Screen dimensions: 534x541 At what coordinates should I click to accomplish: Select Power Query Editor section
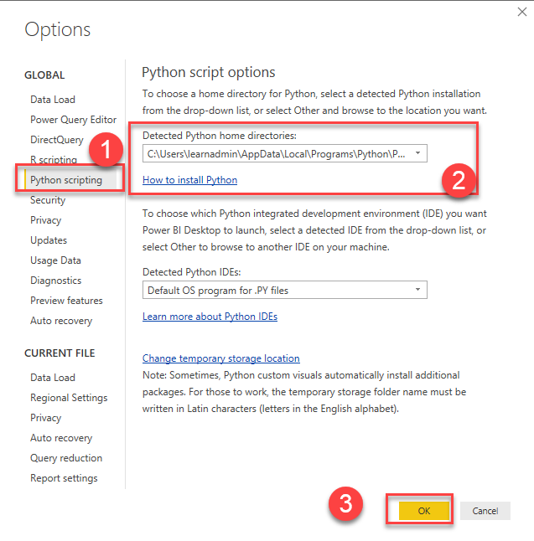click(73, 120)
